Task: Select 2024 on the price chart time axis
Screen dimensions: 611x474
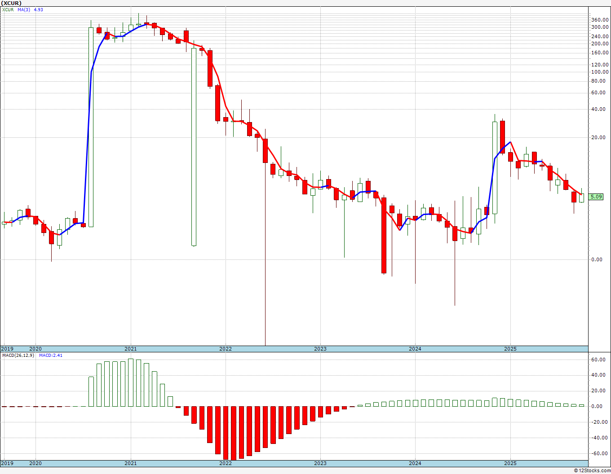Action: [x=415, y=349]
